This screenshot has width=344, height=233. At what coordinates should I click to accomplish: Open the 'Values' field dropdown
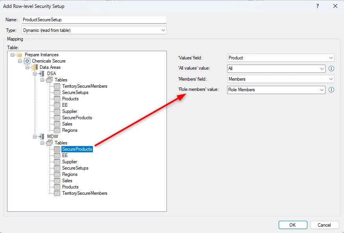tap(281, 58)
